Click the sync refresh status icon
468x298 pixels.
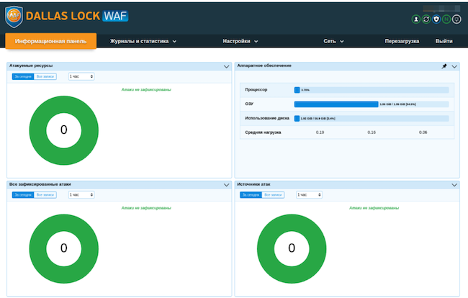[x=426, y=19]
